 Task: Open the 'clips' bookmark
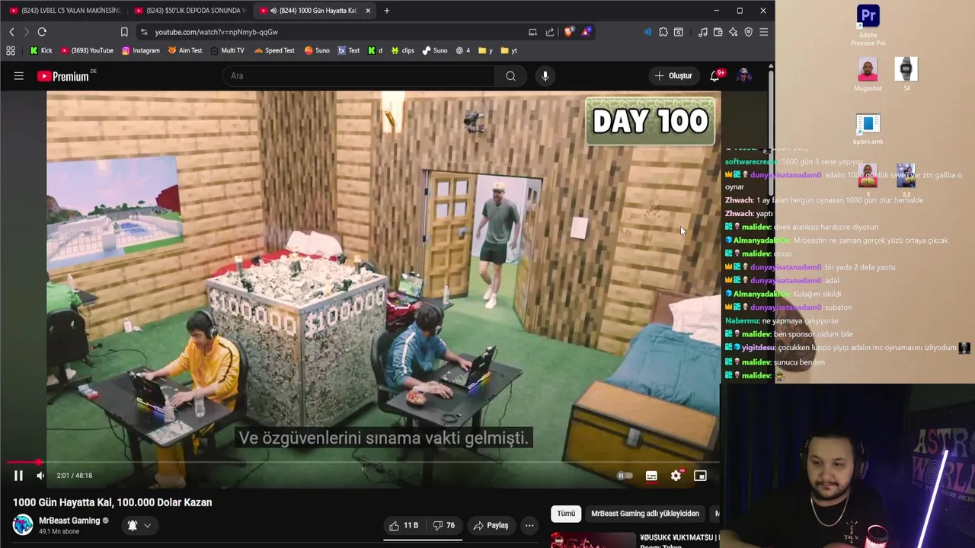pos(403,51)
